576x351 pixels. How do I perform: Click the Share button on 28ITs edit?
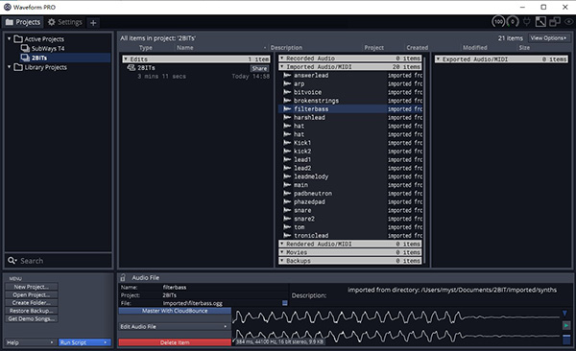(259, 68)
